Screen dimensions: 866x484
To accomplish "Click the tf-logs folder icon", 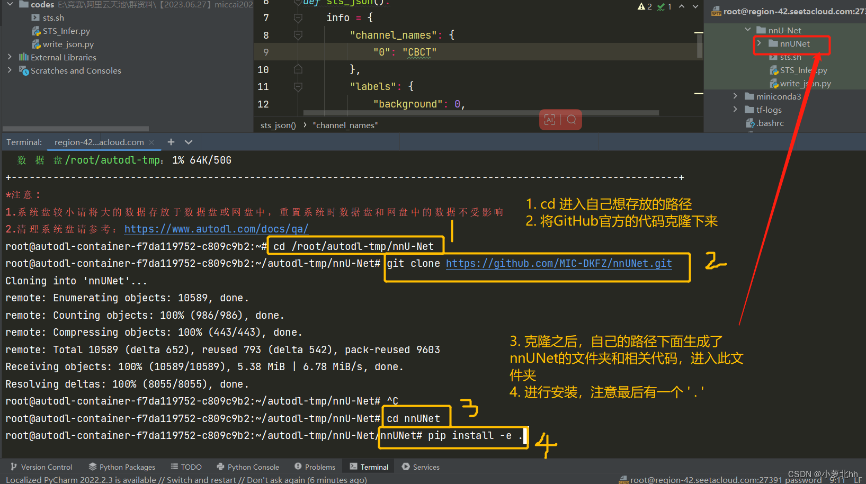I will 749,110.
